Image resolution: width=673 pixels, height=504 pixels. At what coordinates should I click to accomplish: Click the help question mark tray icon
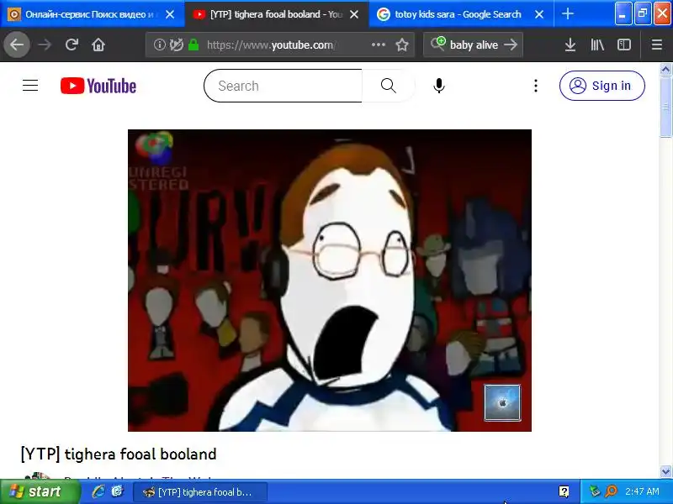pyautogui.click(x=564, y=491)
